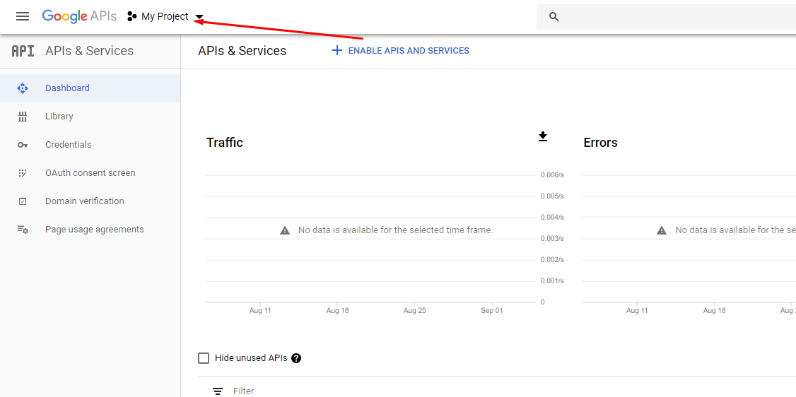The image size is (796, 397).
Task: Click the Dashboard sidebar icon
Action: coord(23,88)
